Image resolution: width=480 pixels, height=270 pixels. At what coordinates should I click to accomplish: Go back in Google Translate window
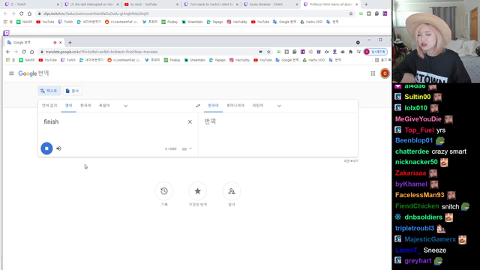tap(8, 52)
